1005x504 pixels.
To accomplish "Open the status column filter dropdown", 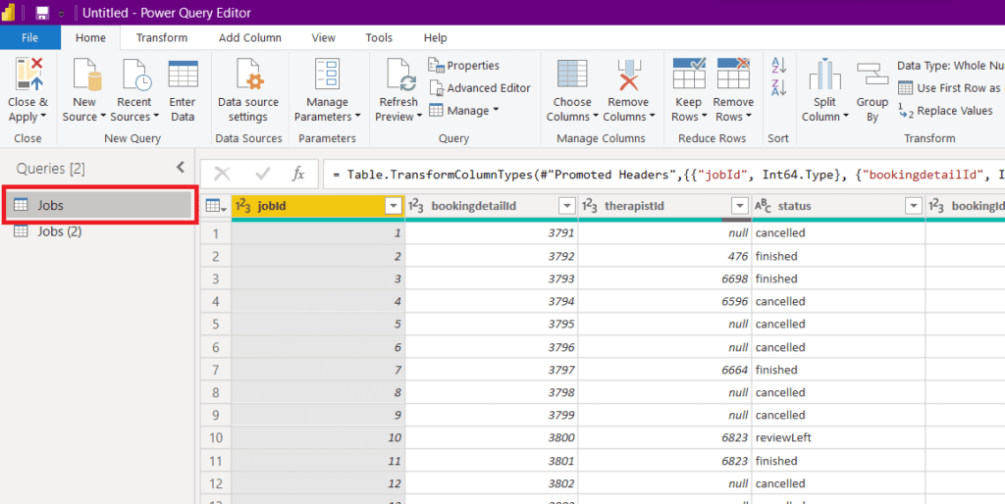I will (x=913, y=206).
